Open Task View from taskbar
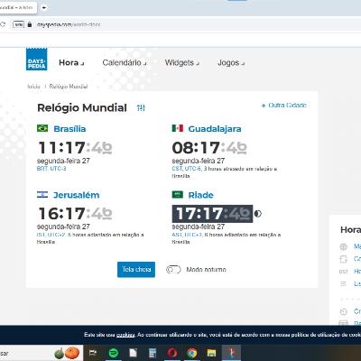 click(93, 353)
